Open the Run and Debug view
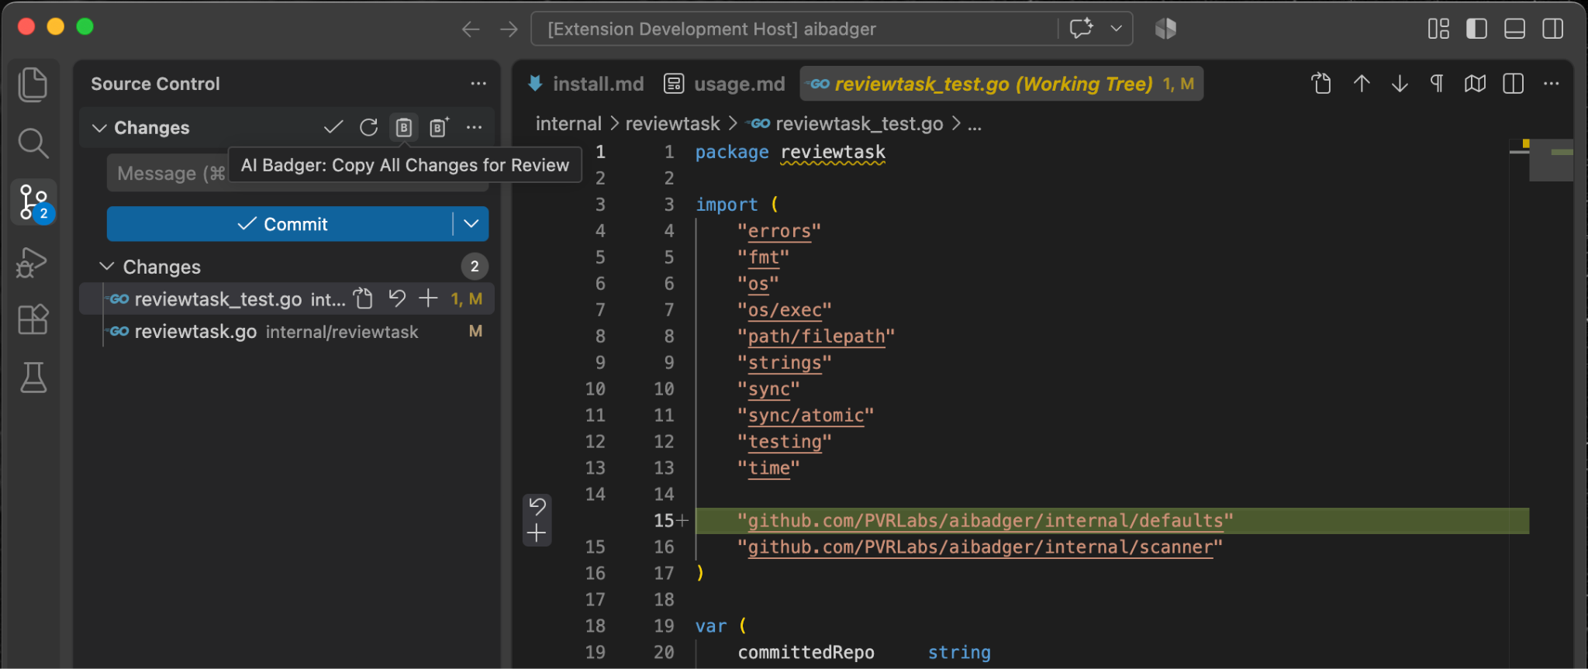The width and height of the screenshot is (1588, 669). pos(33,262)
